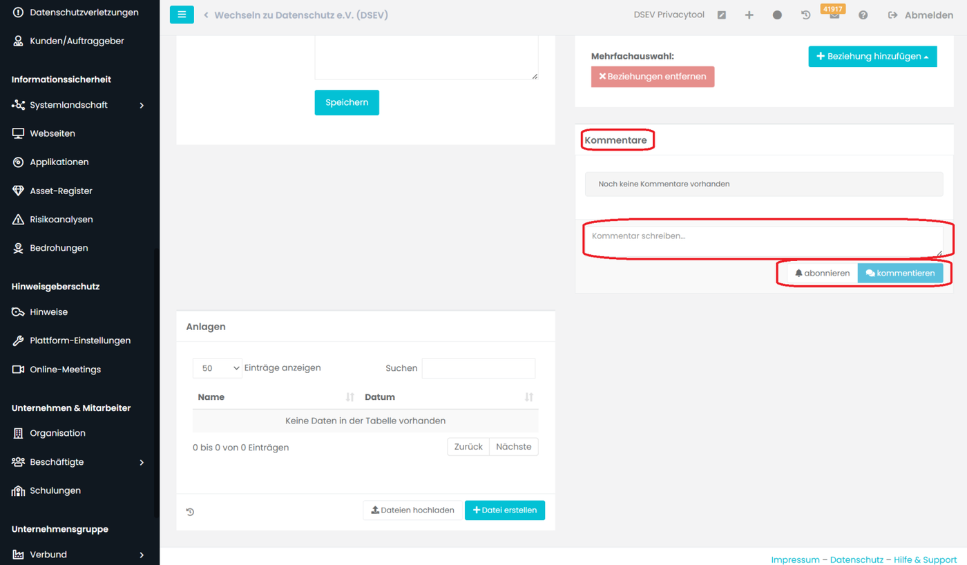Click the Nächste pagination button
Image resolution: width=967 pixels, height=565 pixels.
(514, 447)
